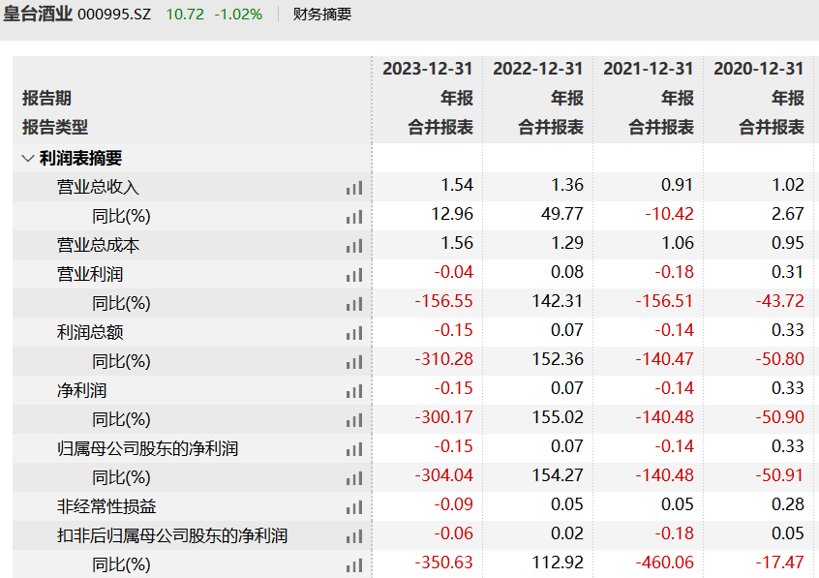
Task: Click the -460.06 value
Action: tap(664, 563)
